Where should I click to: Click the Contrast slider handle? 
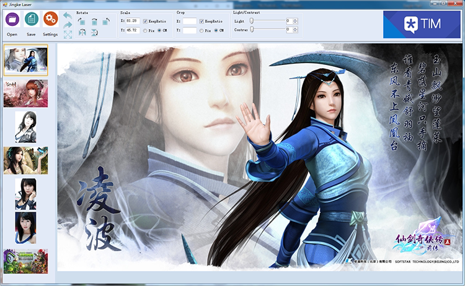252,29
